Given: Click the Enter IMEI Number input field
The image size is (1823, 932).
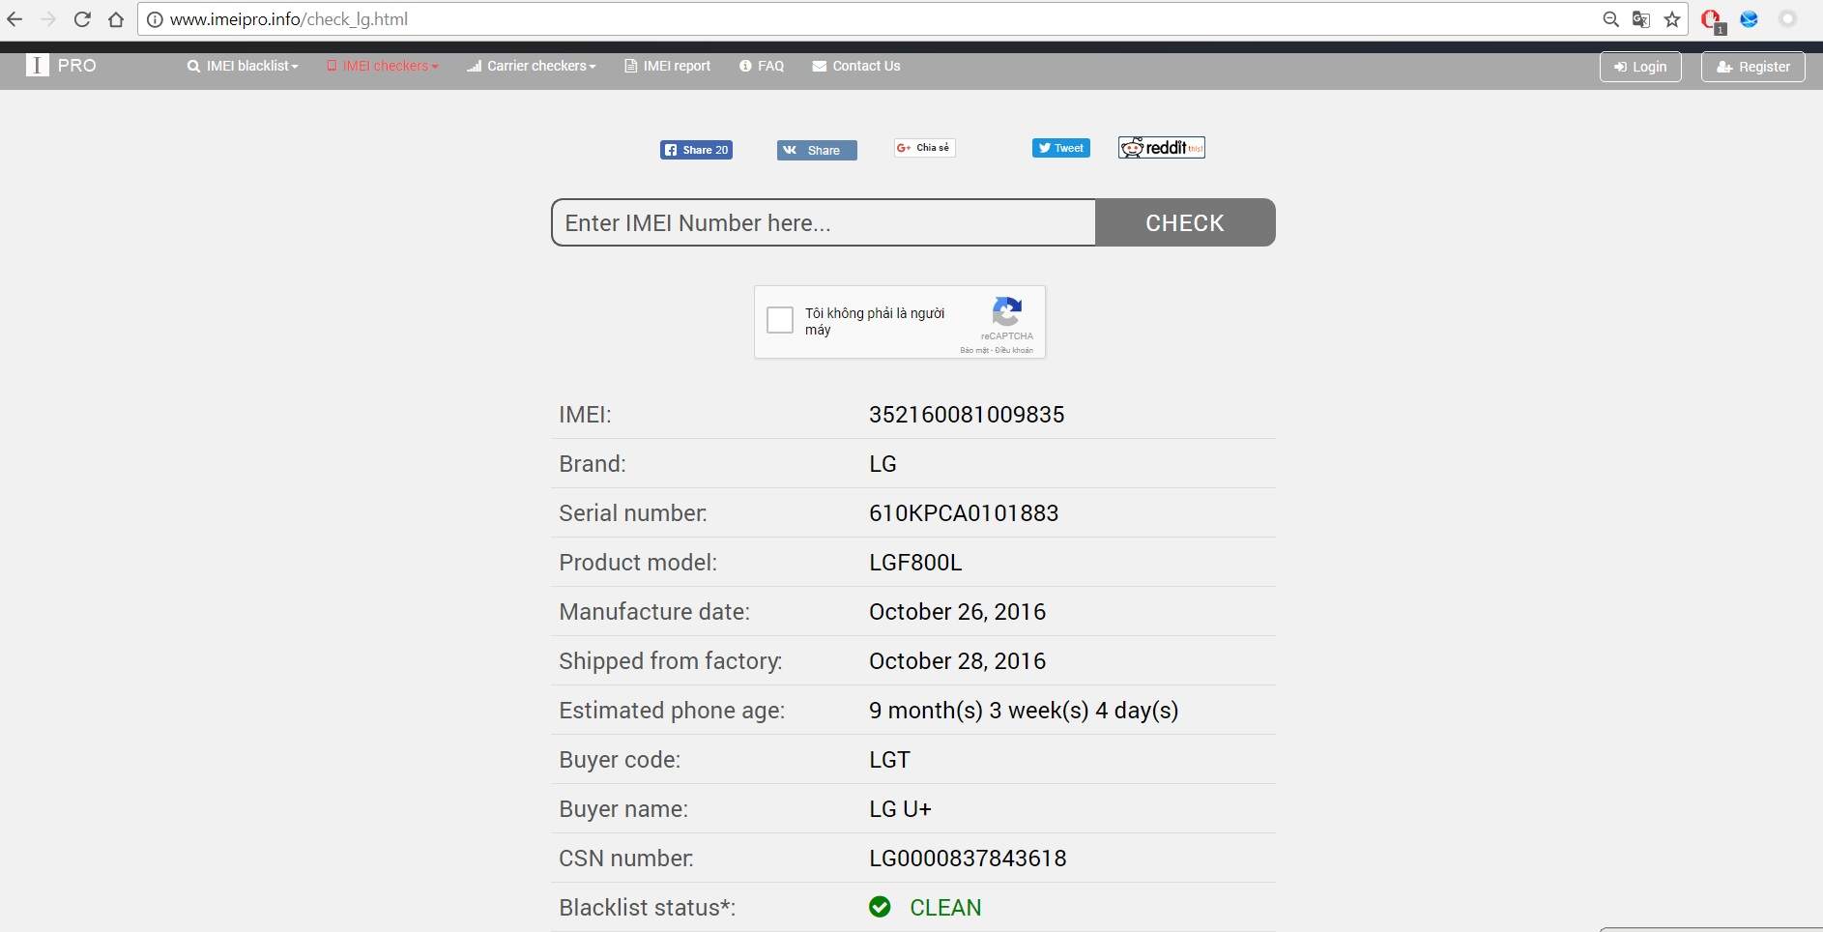Looking at the screenshot, I should point(824,223).
